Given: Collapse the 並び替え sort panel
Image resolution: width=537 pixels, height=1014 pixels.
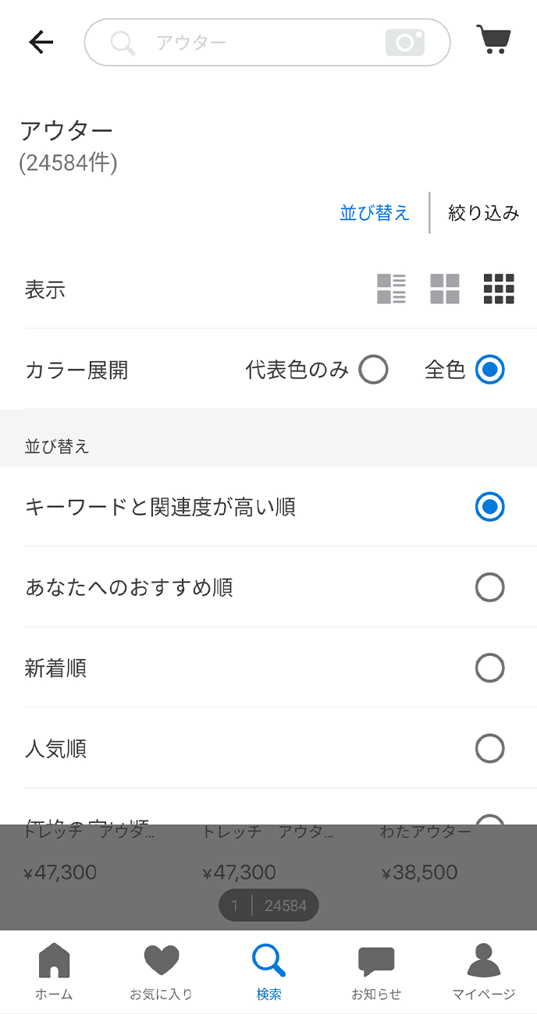Looking at the screenshot, I should point(375,213).
